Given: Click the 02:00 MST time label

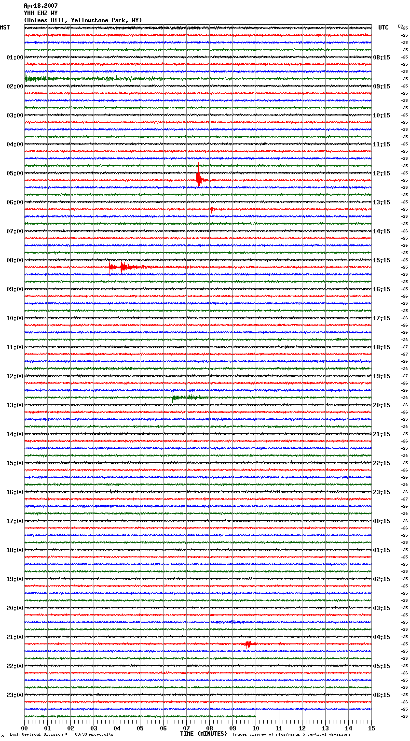Looking at the screenshot, I should [15, 86].
